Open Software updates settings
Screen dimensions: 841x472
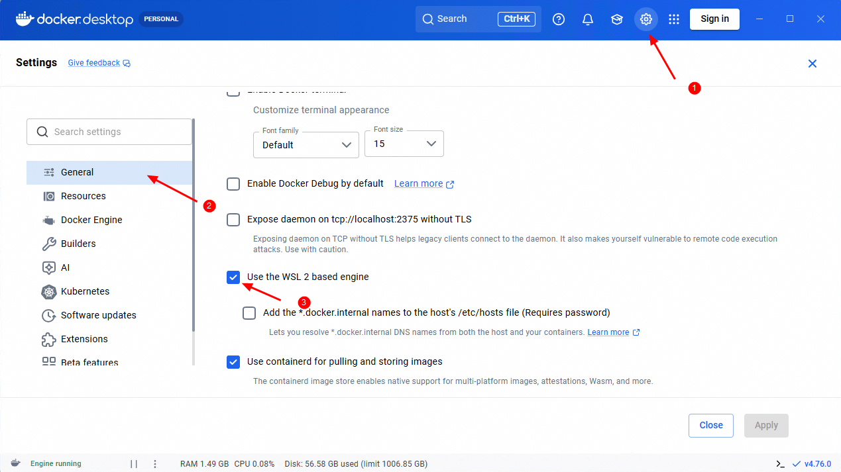click(x=109, y=315)
